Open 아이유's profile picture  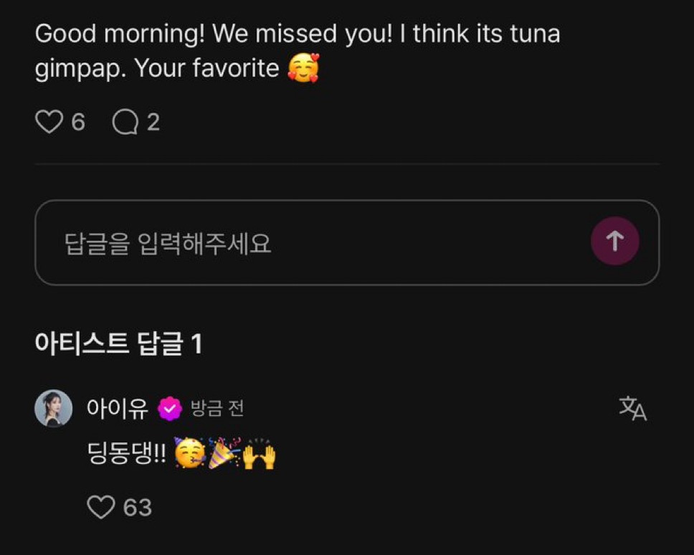pos(54,409)
